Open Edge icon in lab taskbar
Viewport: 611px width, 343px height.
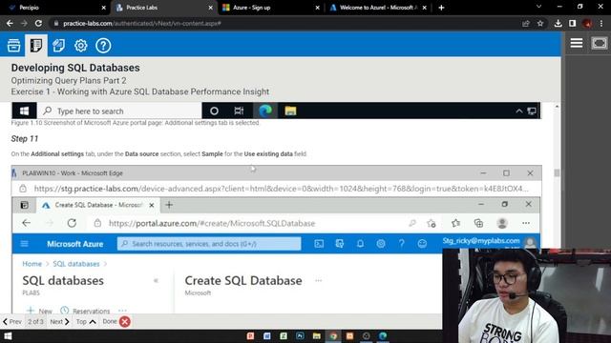point(265,111)
